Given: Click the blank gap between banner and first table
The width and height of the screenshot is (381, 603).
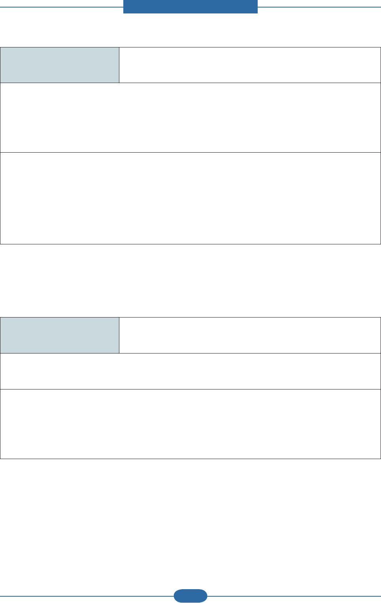Looking at the screenshot, I should pyautogui.click(x=190, y=30).
